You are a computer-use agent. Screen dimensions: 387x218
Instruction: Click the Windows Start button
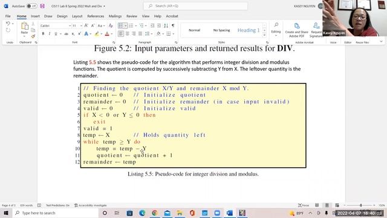[6, 213]
